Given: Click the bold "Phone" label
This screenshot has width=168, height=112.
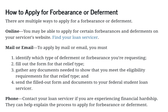Looking at the screenshot, I should click(x=12, y=99).
